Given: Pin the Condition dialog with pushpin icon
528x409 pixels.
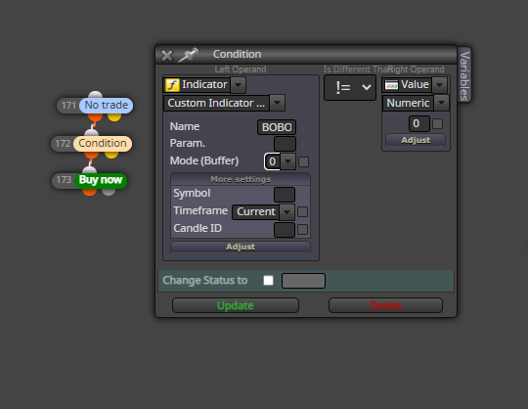Looking at the screenshot, I should [x=189, y=55].
